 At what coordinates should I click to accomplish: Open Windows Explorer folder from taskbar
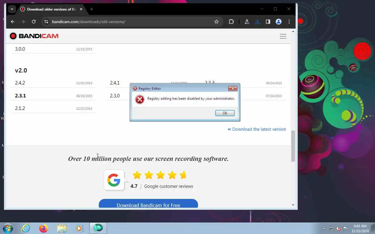point(62,228)
